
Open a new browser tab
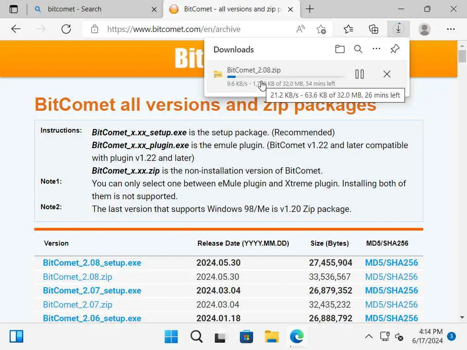(x=310, y=9)
